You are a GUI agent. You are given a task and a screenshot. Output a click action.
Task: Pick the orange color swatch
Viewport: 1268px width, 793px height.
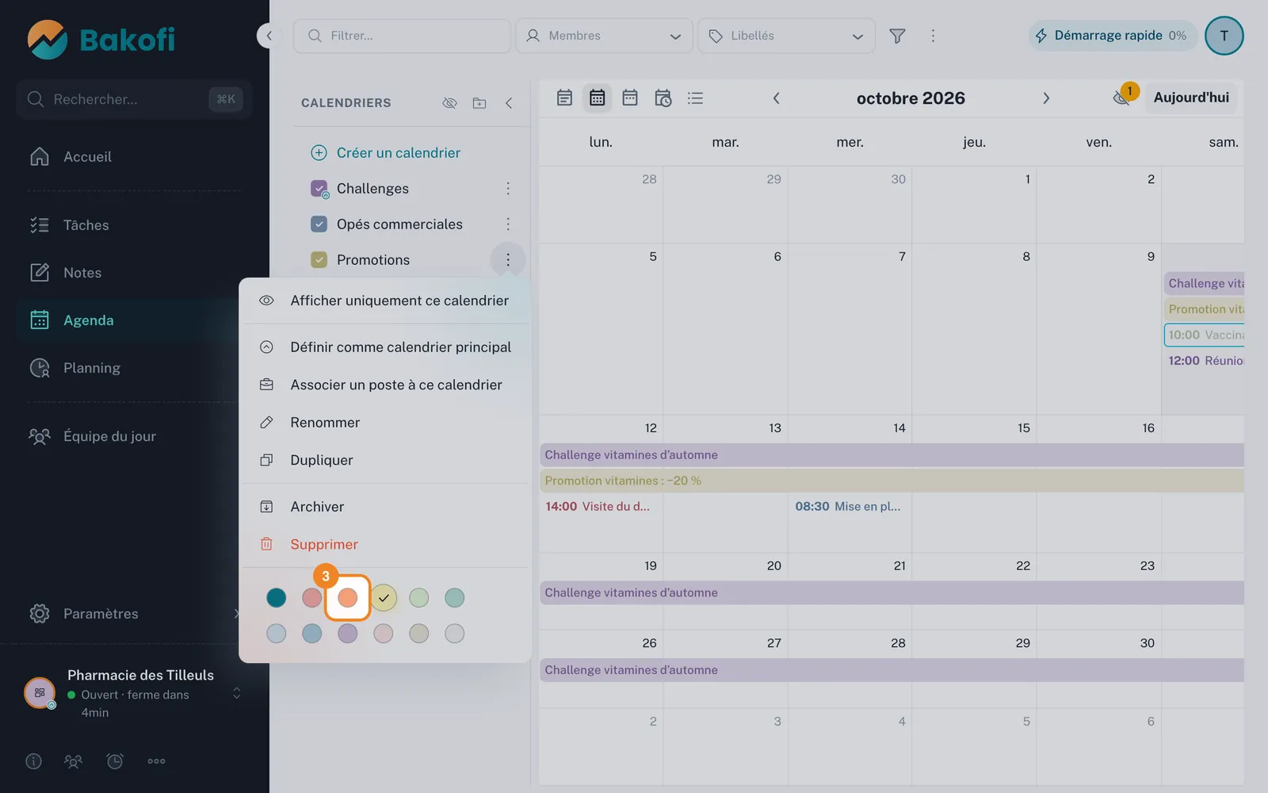(x=347, y=598)
